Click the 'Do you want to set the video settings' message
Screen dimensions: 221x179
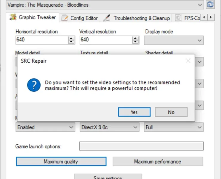(112, 85)
